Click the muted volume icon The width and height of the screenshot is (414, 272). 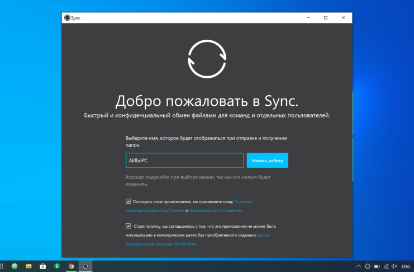(394, 266)
